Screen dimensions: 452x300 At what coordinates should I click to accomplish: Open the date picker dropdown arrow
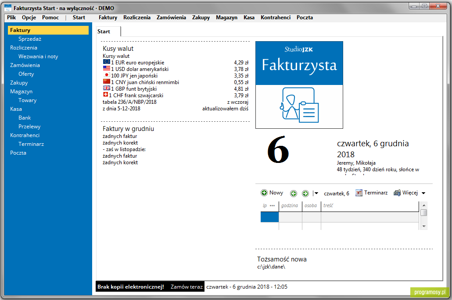(x=316, y=193)
